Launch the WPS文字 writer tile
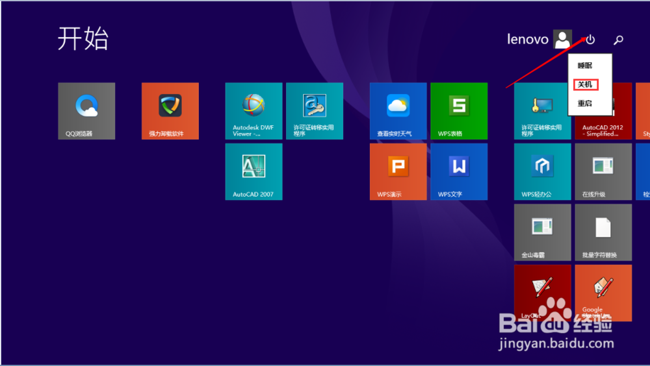This screenshot has width=650, height=366. click(x=459, y=172)
